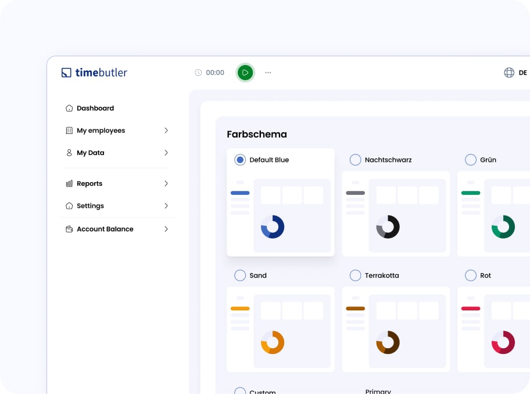The image size is (530, 394).
Task: Click the Terrakotta theme preview thumbnail
Action: click(396, 330)
